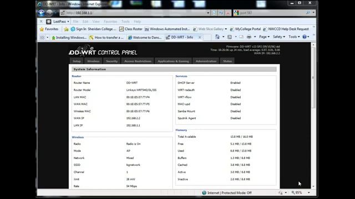Open the command bar Tools dropdown
The image size is (355, 199).
[x=294, y=37]
